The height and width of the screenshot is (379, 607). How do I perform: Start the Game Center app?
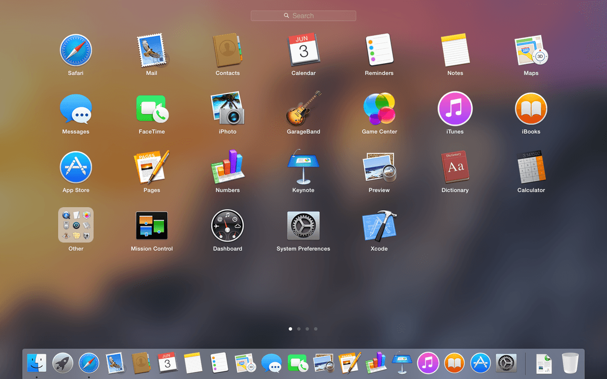[379, 109]
